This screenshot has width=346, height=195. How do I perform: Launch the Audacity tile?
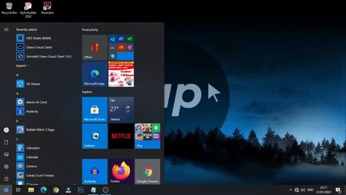point(95,172)
